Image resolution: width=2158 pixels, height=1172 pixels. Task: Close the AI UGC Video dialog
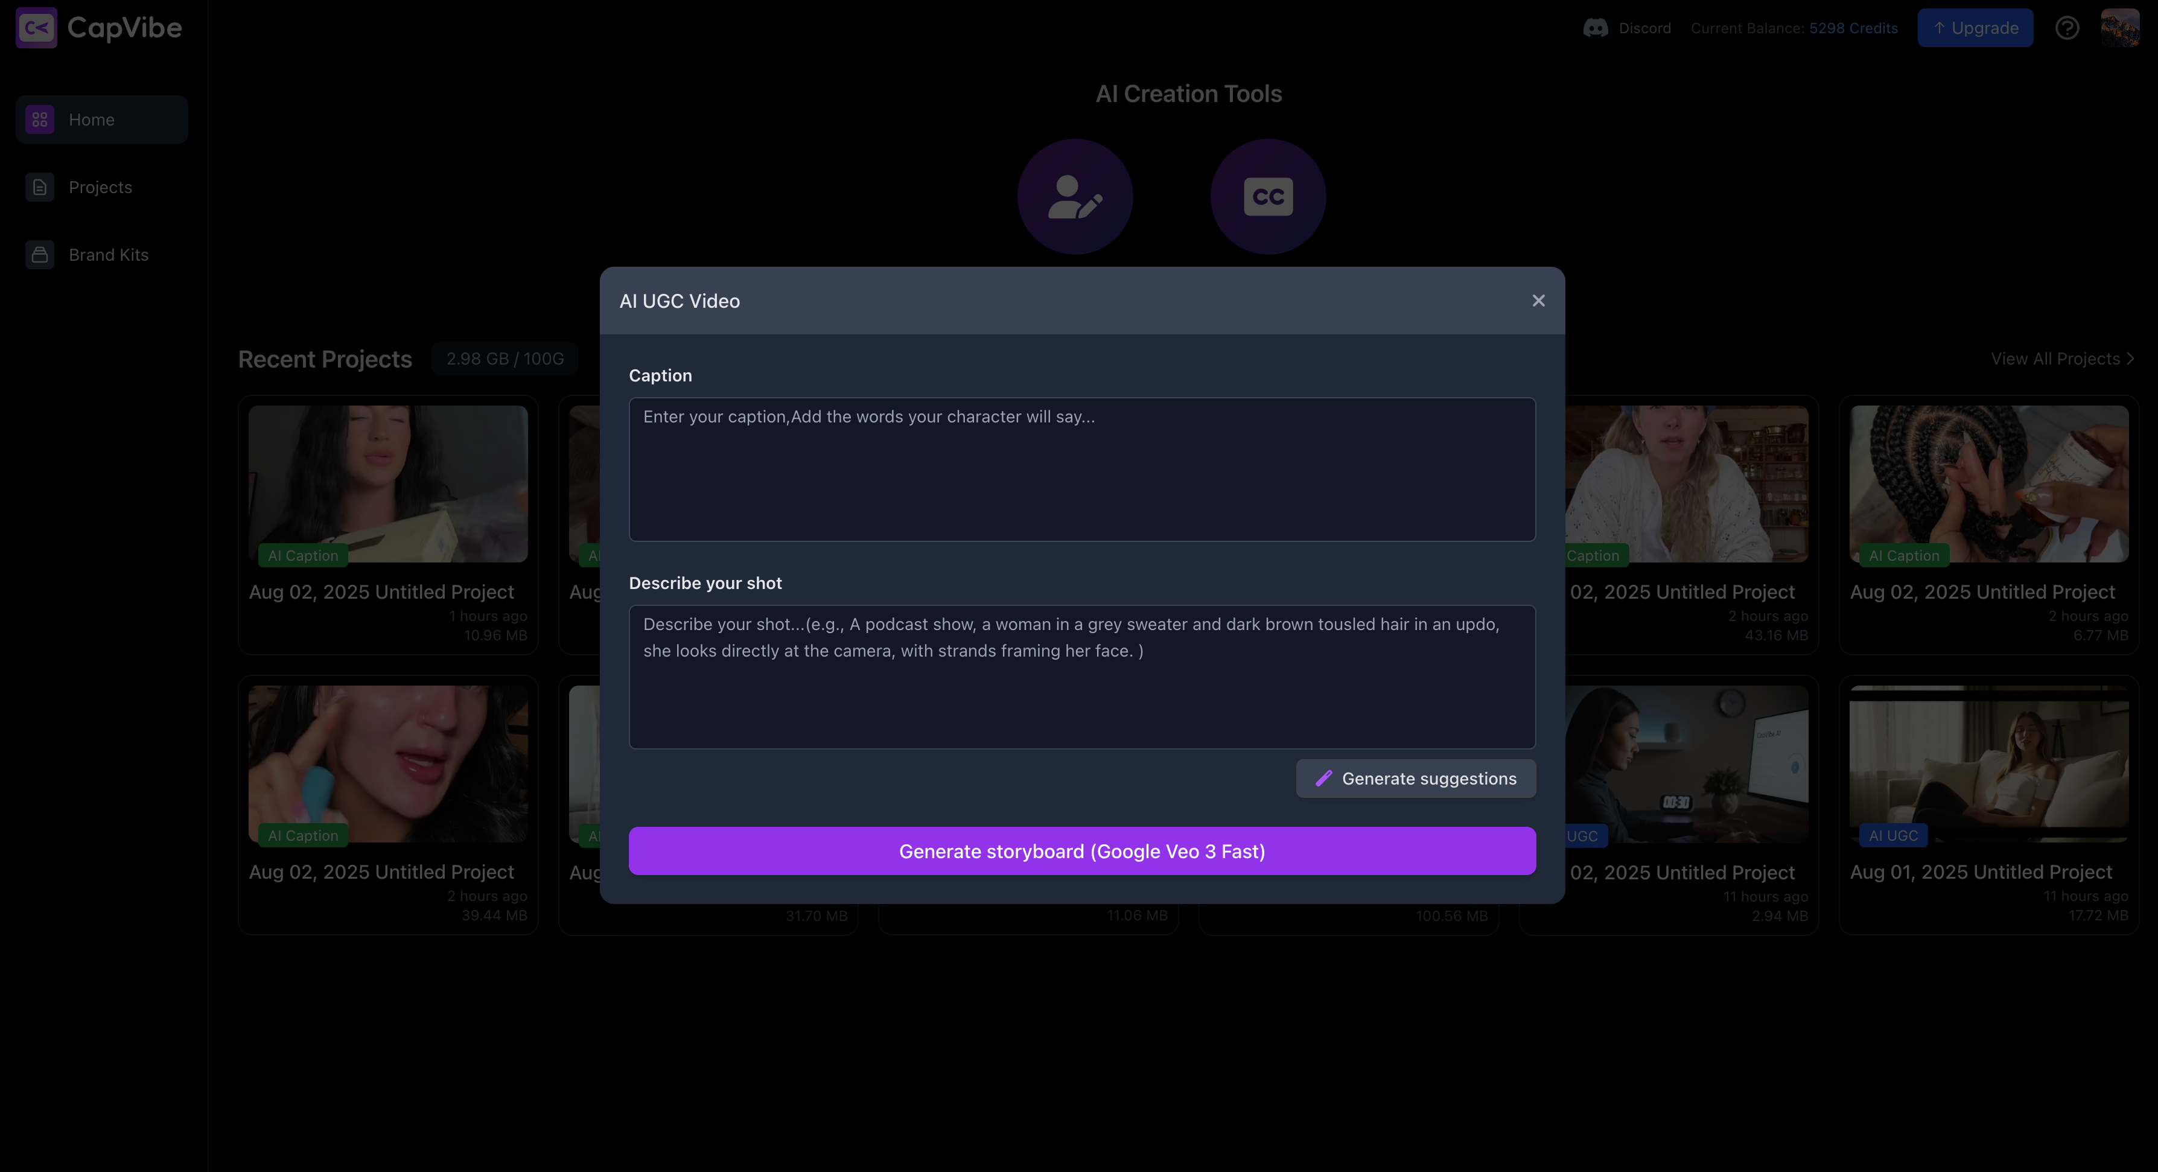point(1538,300)
